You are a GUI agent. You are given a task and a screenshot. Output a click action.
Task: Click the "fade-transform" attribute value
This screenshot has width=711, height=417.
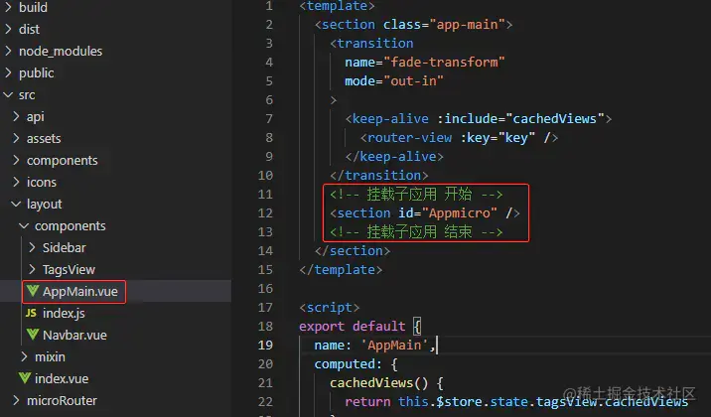coord(444,62)
